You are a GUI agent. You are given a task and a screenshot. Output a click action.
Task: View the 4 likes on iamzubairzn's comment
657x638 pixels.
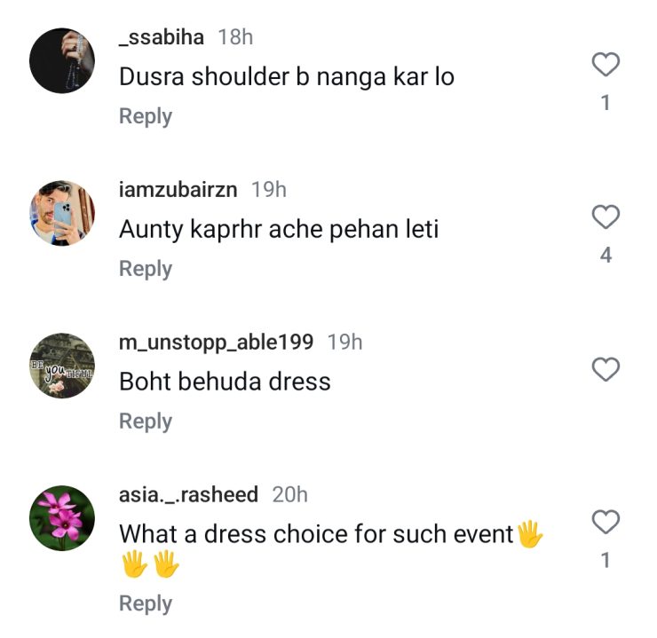(606, 256)
